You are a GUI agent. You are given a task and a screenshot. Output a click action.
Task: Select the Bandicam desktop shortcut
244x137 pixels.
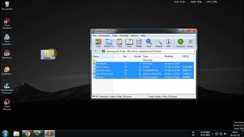tap(7, 54)
